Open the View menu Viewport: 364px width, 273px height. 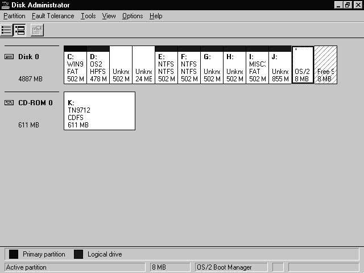click(x=109, y=16)
